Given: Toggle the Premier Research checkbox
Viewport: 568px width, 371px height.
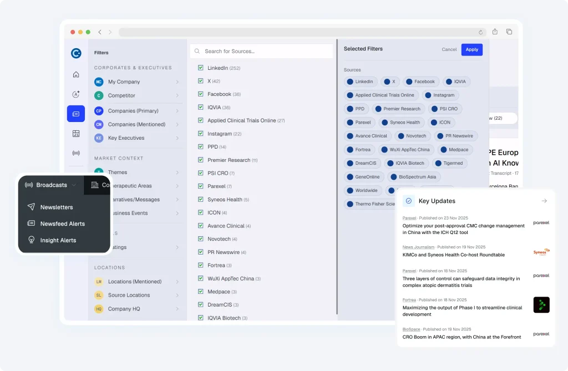Looking at the screenshot, I should point(201,160).
